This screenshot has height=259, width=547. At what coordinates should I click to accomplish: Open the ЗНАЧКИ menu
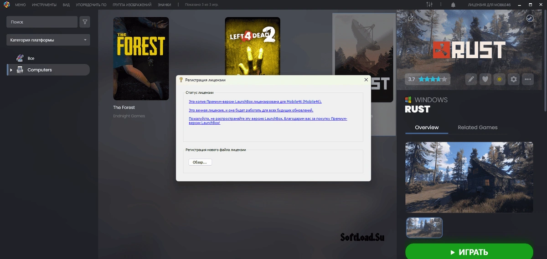[164, 5]
